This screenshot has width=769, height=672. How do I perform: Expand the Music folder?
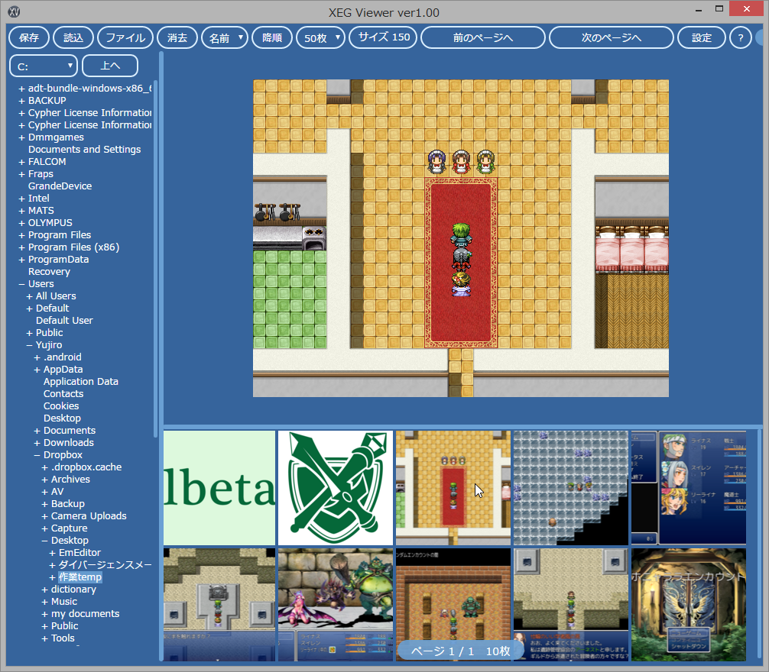point(45,602)
